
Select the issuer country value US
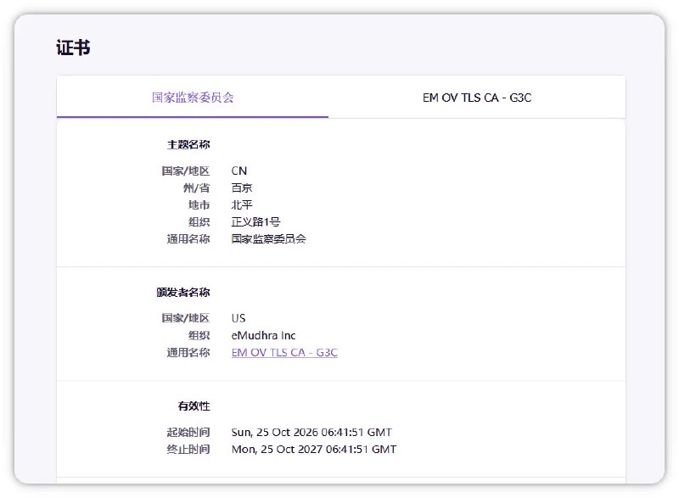tap(238, 318)
